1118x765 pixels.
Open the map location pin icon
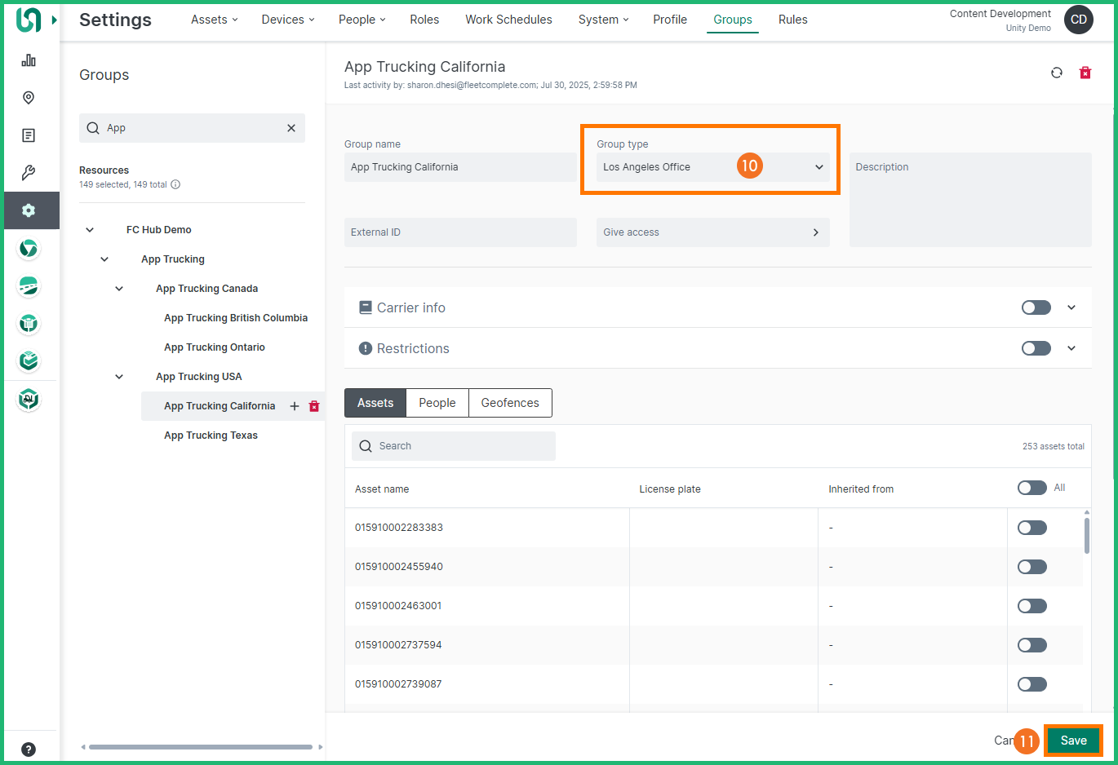[x=29, y=98]
